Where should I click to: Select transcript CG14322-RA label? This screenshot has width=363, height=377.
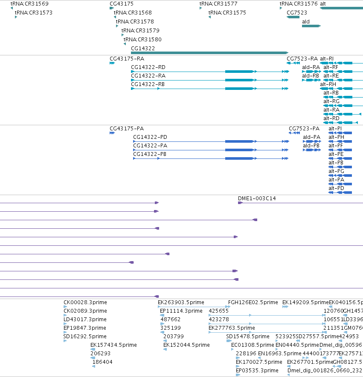(x=148, y=76)
